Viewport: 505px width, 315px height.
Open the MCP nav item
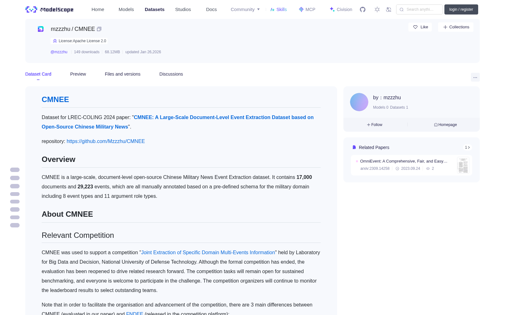coord(307,9)
